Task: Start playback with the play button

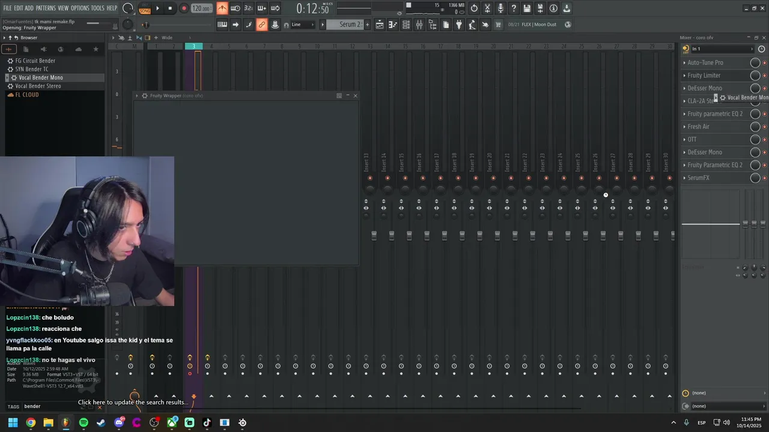Action: [x=157, y=8]
